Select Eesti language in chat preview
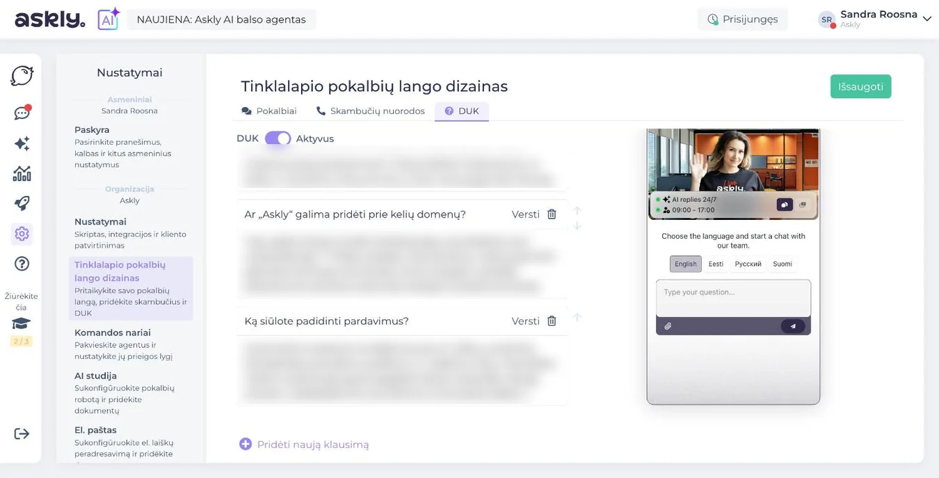 tap(716, 264)
